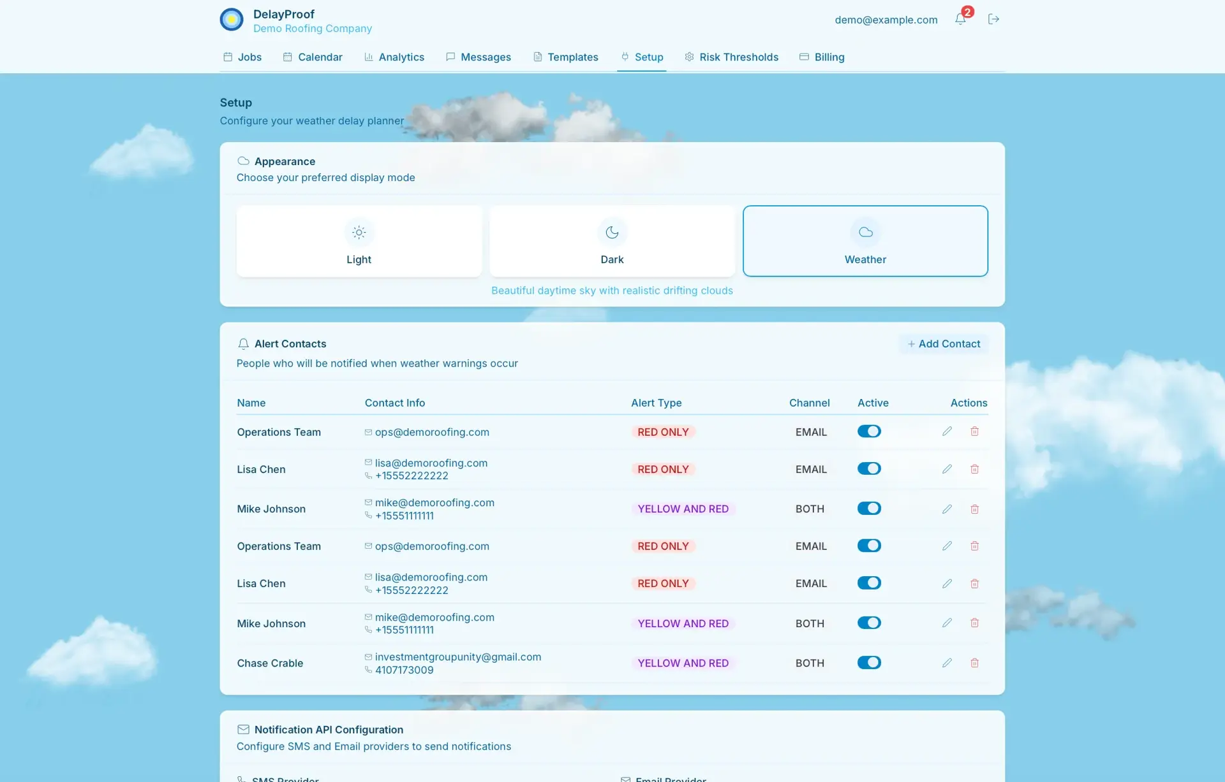Click the Active column header
The image size is (1225, 782).
click(x=873, y=403)
